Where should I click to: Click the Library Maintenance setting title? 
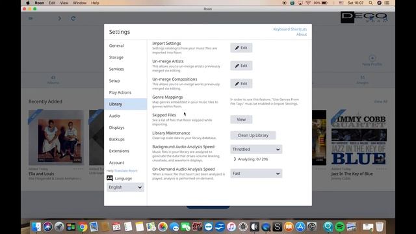click(171, 133)
